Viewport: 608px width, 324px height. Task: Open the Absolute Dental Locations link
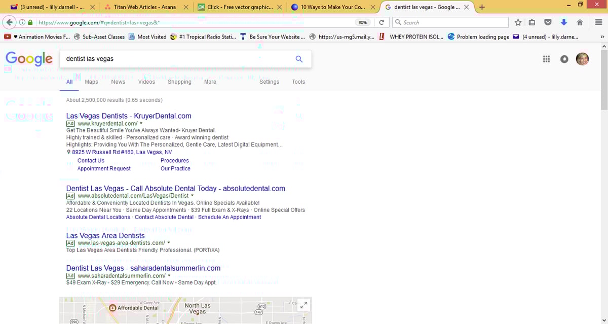pyautogui.click(x=98, y=217)
